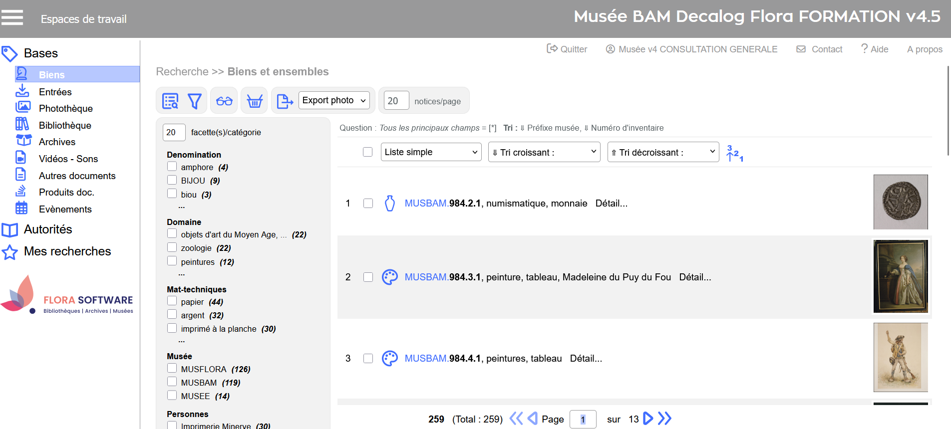Viewport: 951px width, 429px height.
Task: Tick checkbox for record MUSBAM.984.3.1
Action: (x=368, y=277)
